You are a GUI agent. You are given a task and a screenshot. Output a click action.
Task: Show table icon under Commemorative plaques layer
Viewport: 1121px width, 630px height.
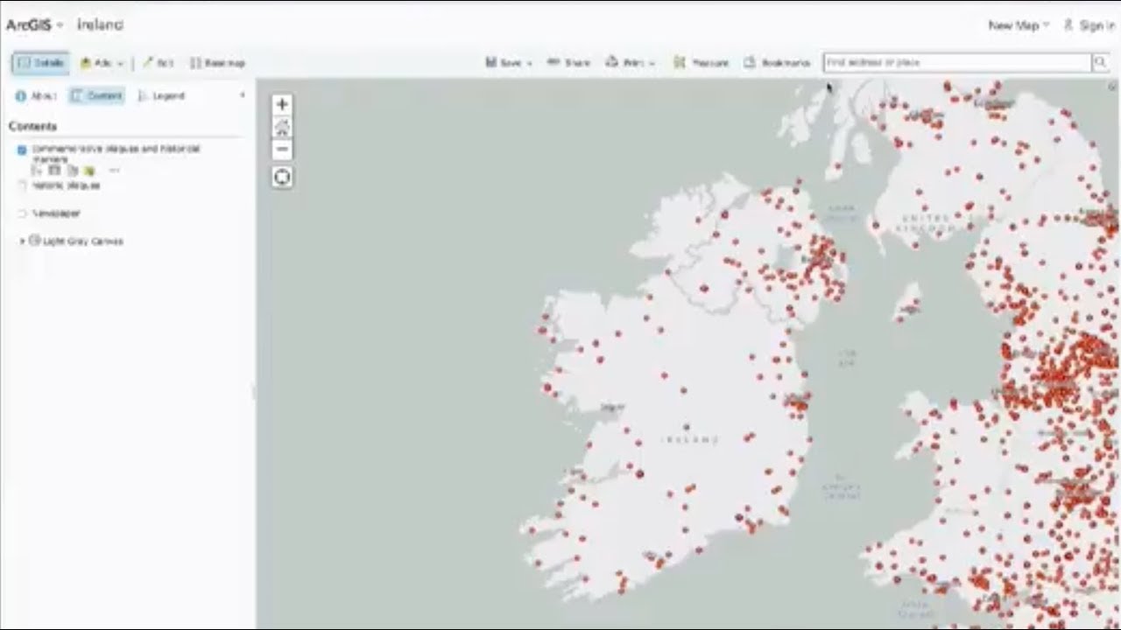54,170
